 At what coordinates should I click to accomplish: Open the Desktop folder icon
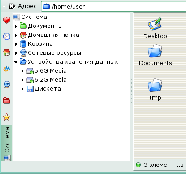tap(155, 24)
